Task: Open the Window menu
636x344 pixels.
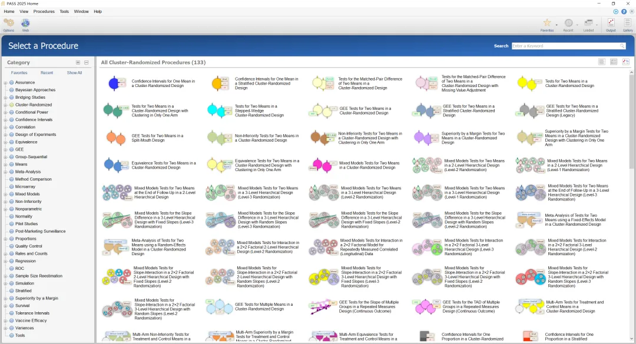Action: 81,11
